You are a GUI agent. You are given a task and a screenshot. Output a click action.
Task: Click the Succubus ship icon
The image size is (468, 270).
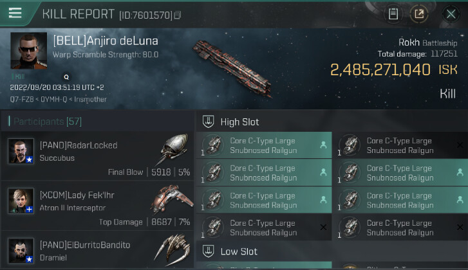(x=170, y=150)
